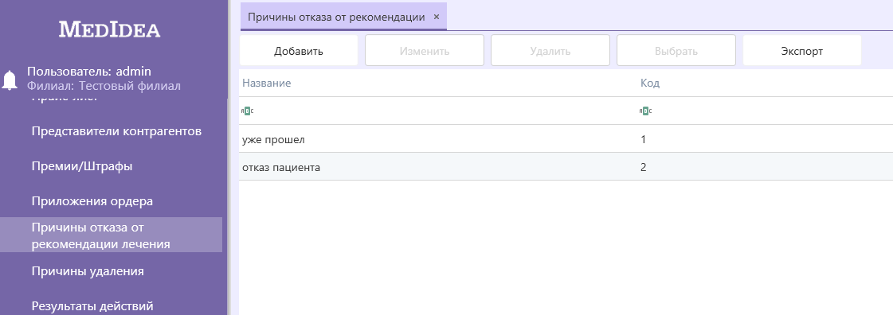Image resolution: width=893 pixels, height=315 pixels.
Task: Click the Выбрать button
Action: pos(676,51)
